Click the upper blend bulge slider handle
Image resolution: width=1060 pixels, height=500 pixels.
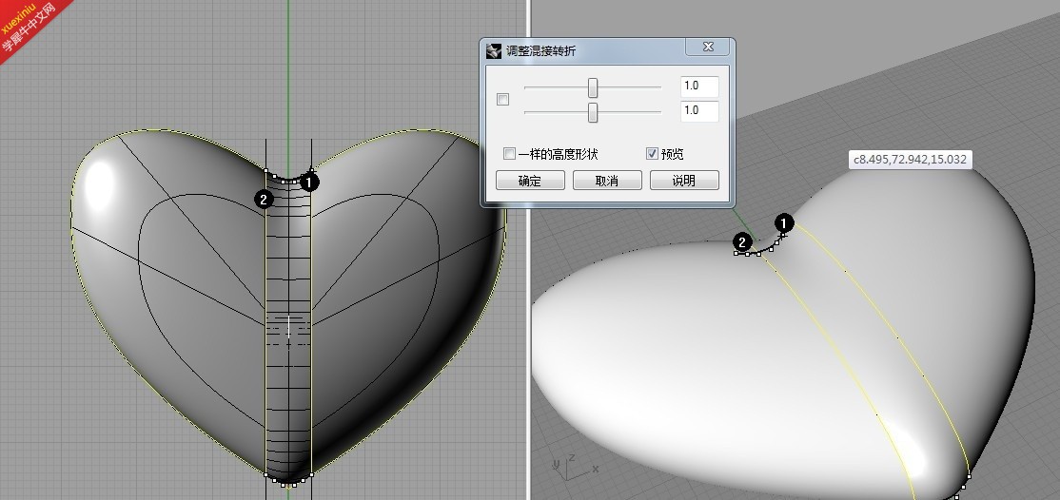[593, 87]
